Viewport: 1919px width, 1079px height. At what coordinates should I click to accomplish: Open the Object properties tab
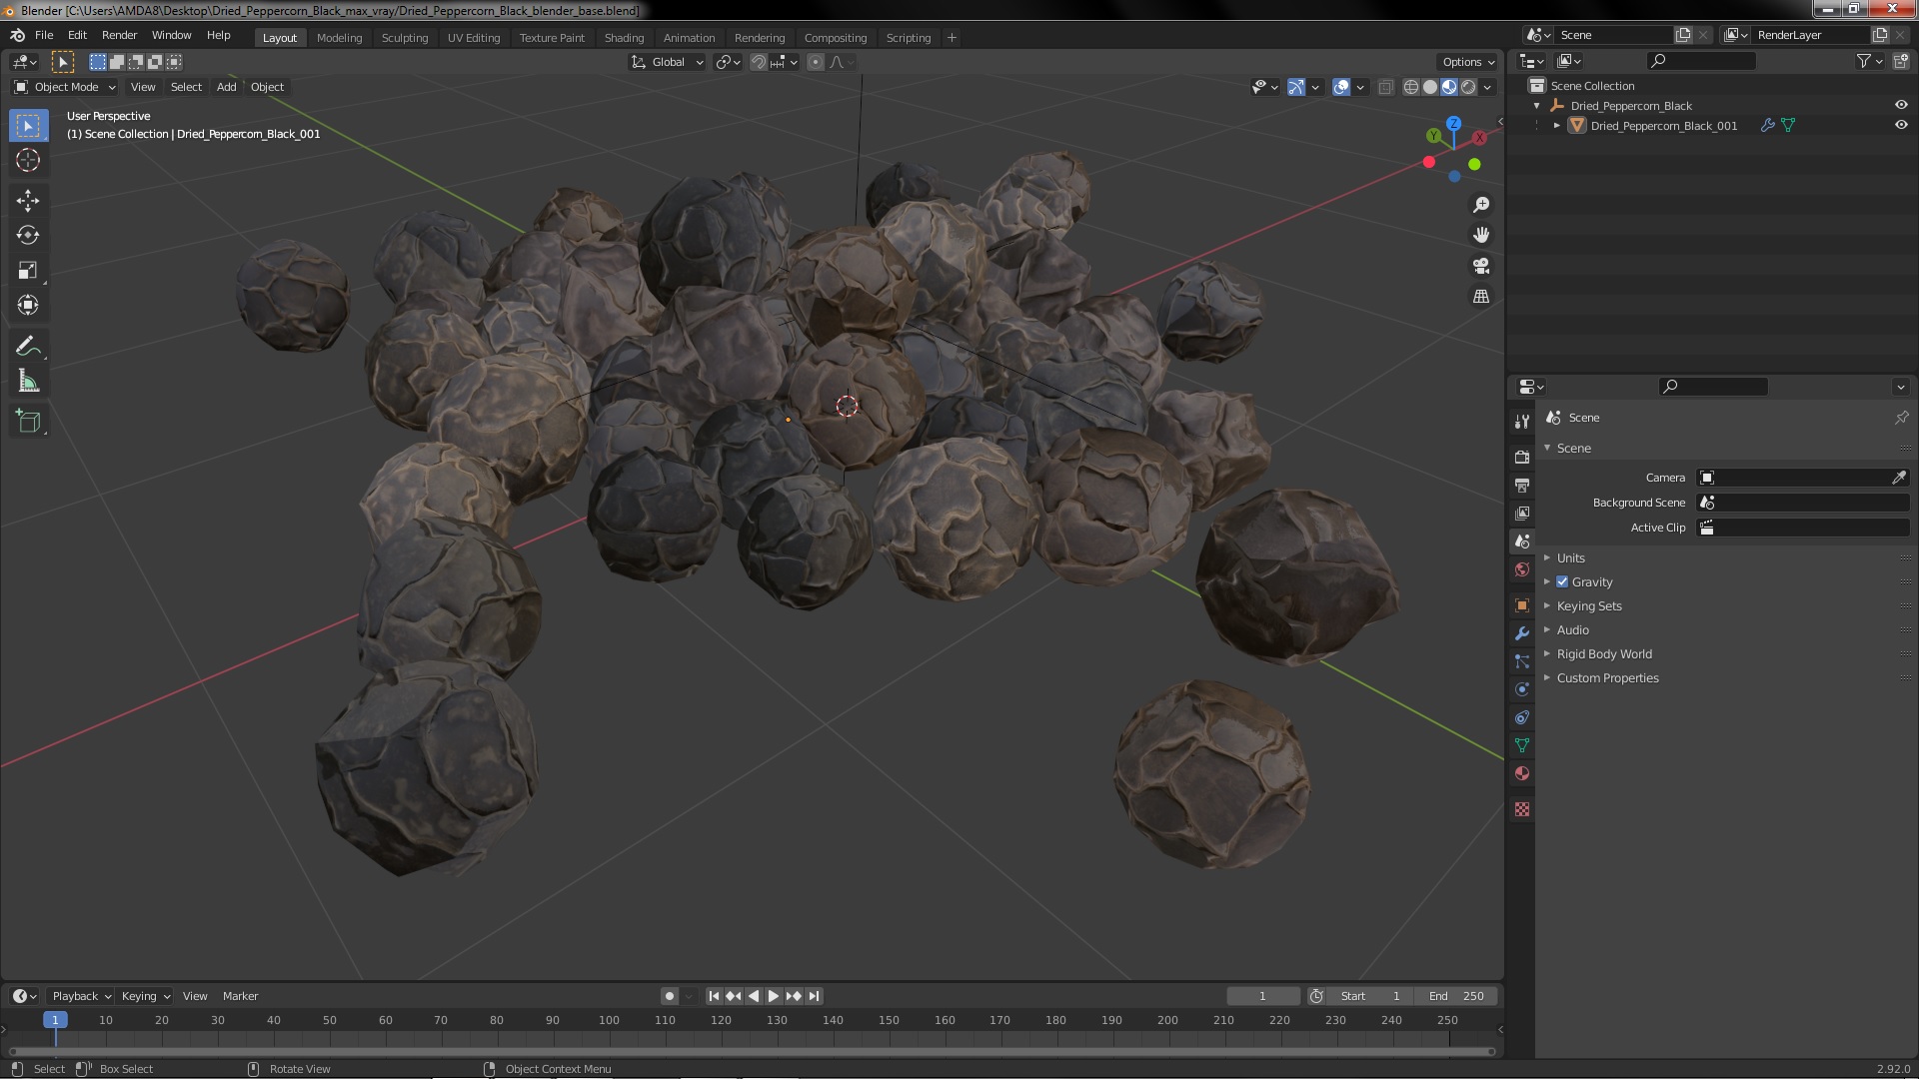[1522, 605]
